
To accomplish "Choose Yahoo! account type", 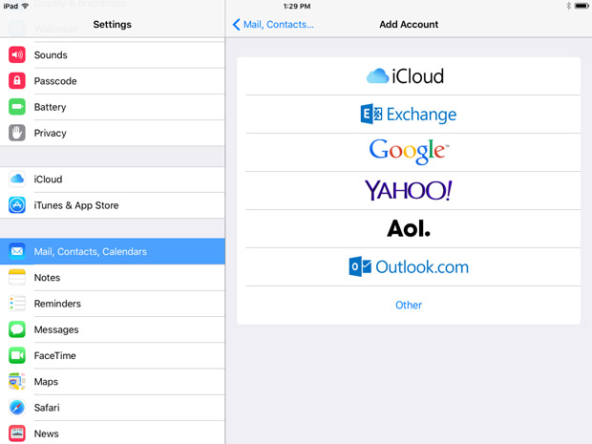I will [409, 190].
